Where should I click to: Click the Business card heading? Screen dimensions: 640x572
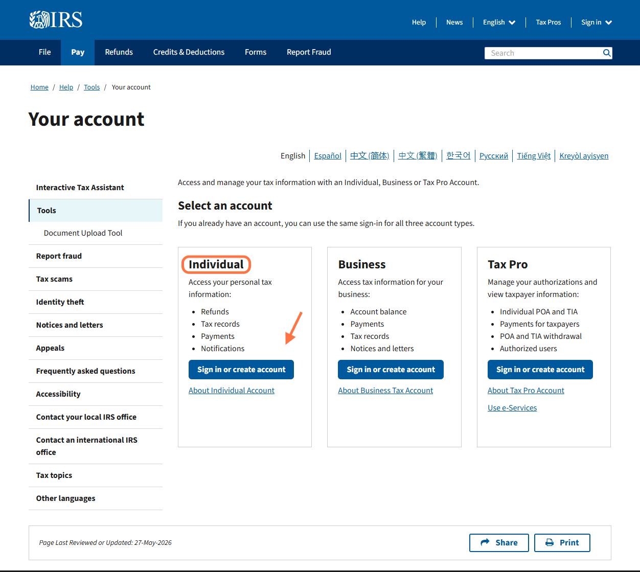coord(362,264)
